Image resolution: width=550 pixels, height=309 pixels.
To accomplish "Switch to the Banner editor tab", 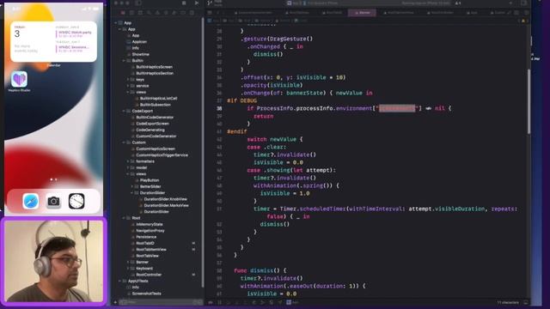I will coord(362,13).
